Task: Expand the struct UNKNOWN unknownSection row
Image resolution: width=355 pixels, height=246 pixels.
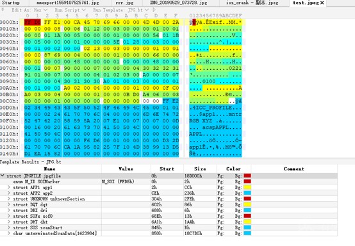Action: tap(9, 199)
